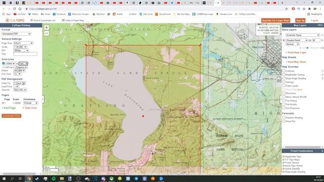Image resolution: width=324 pixels, height=182 pixels.
Task: Open the Scale dropdown in General Settings
Action: tap(20, 47)
